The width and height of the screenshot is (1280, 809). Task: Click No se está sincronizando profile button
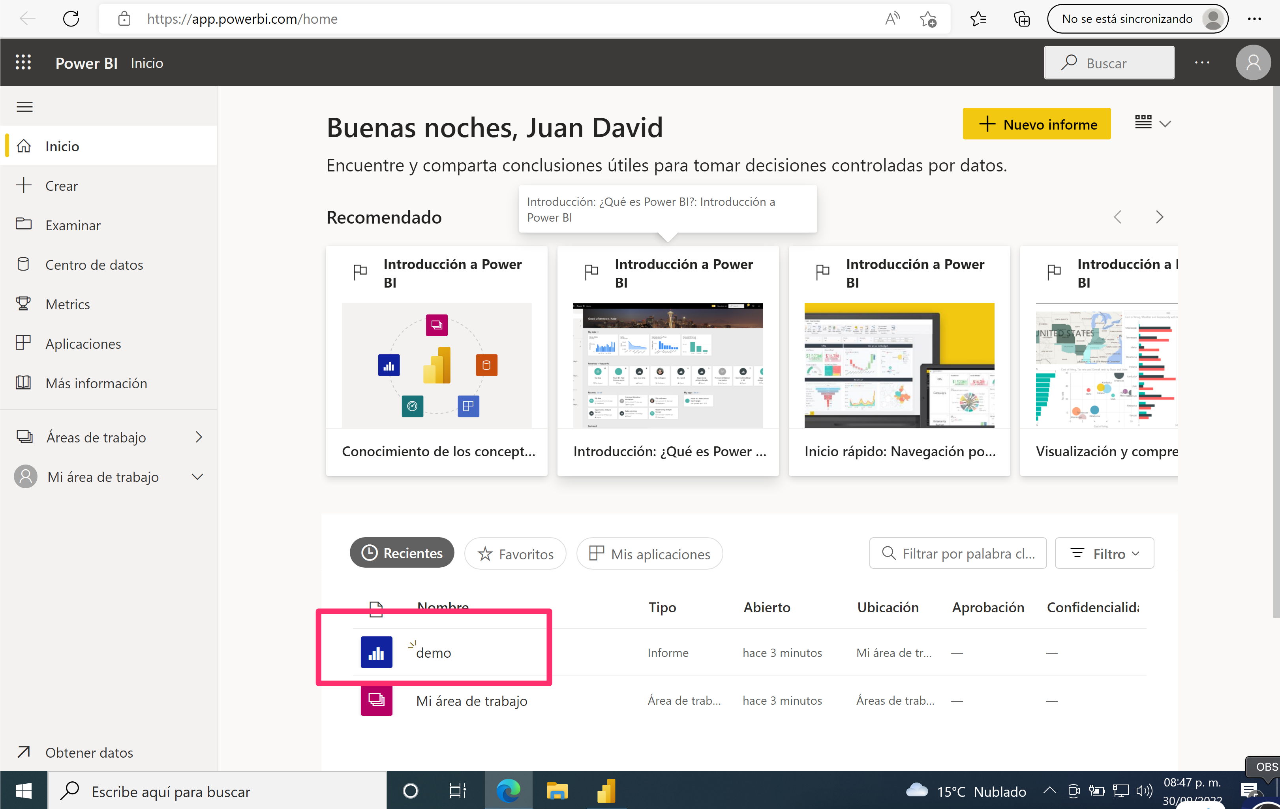(1137, 19)
